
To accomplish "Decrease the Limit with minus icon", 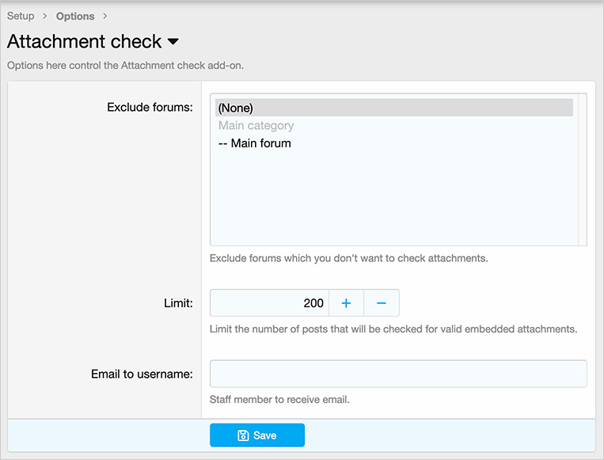I will 381,303.
